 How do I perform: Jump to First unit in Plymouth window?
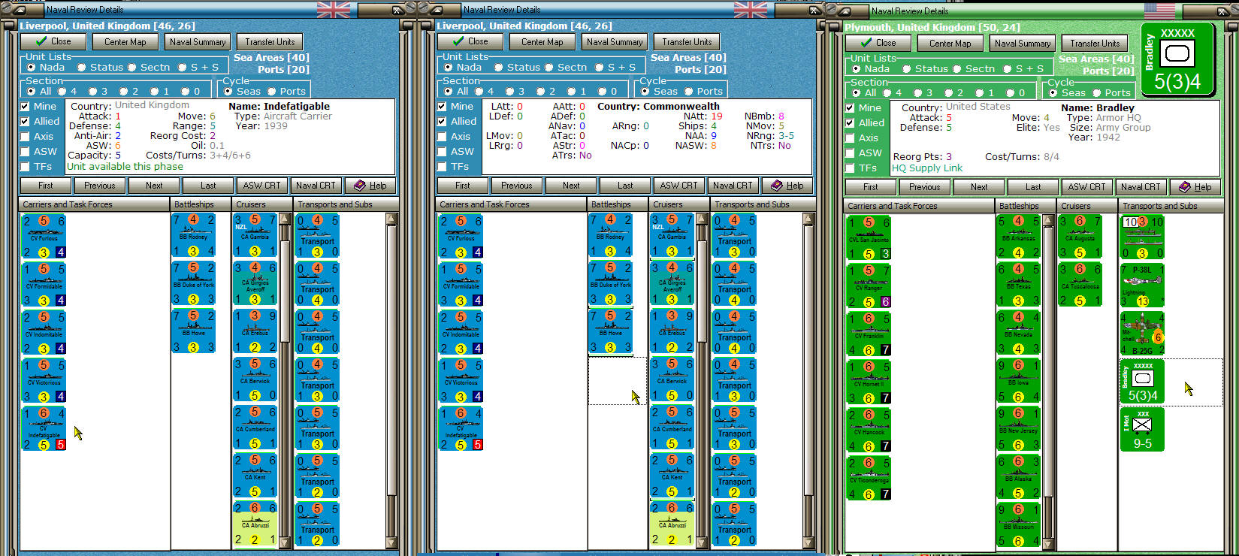870,187
